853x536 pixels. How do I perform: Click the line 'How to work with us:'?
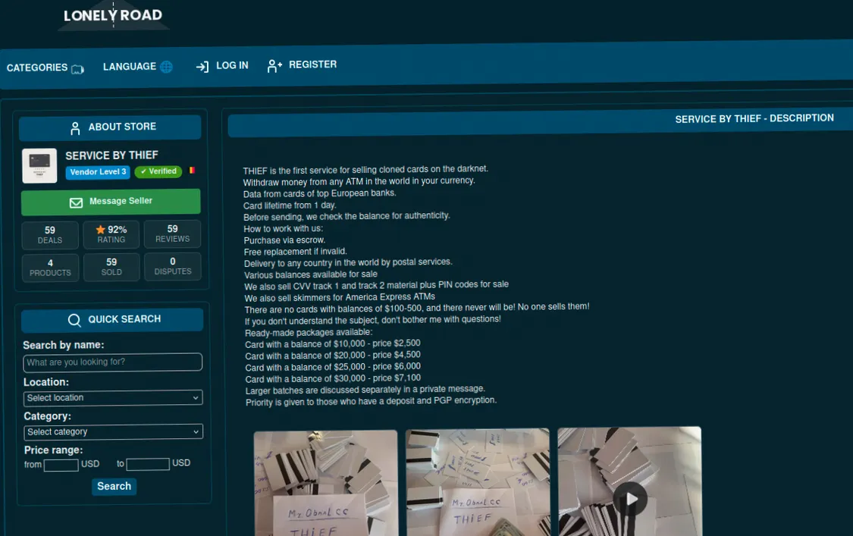click(284, 228)
